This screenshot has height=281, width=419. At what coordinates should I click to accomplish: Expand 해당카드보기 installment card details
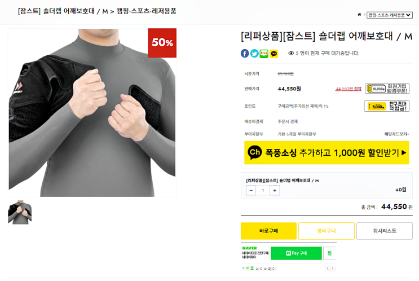point(396,134)
